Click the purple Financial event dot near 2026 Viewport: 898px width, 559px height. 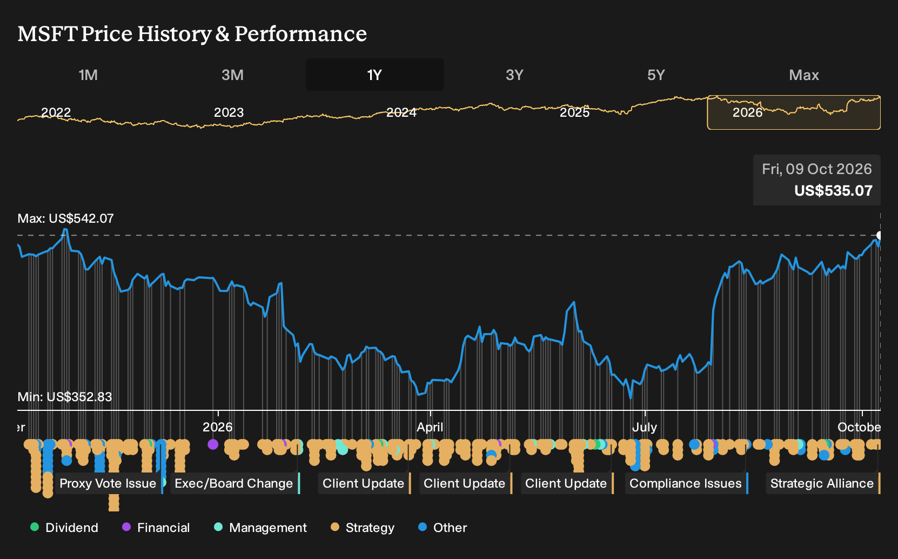pyautogui.click(x=213, y=444)
